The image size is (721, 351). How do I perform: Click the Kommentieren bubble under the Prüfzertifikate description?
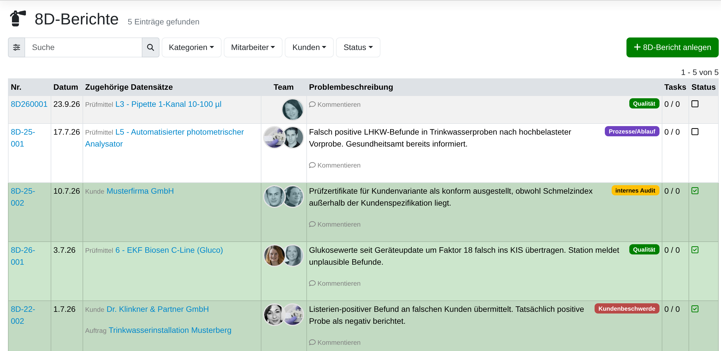click(312, 224)
